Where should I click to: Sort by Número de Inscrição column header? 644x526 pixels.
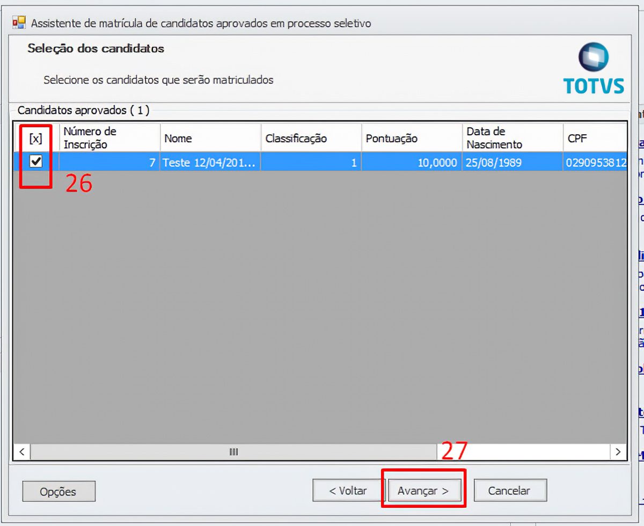109,138
